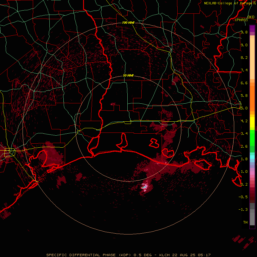Select the cyan segment of the color bar
257x257 pixels.
pyautogui.click(x=252, y=157)
